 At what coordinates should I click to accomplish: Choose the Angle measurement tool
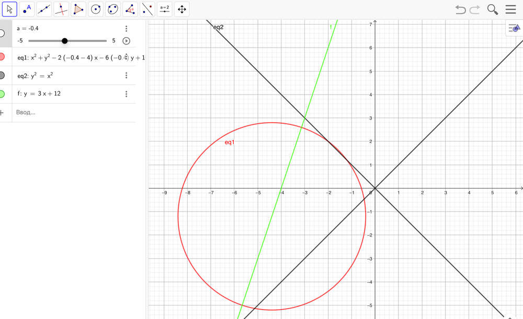(130, 9)
